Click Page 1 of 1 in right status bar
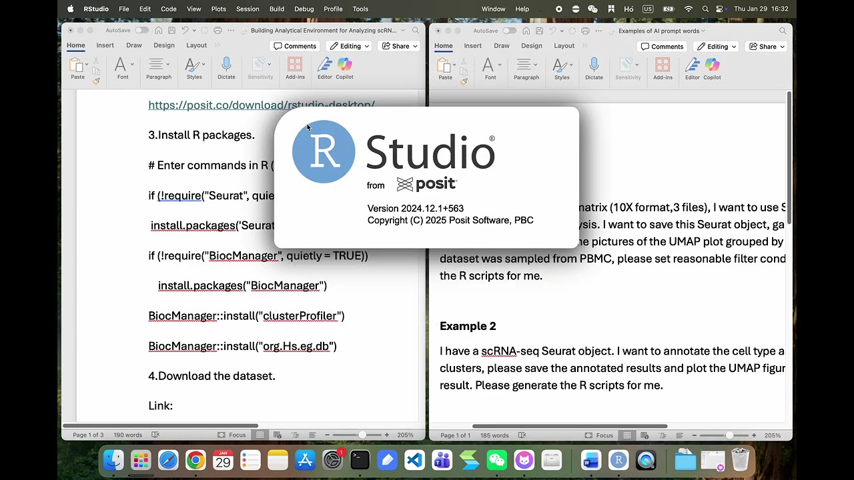The width and height of the screenshot is (854, 480). pyautogui.click(x=455, y=435)
